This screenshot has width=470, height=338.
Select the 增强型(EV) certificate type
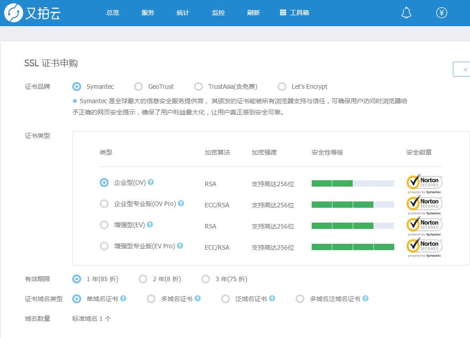click(x=104, y=225)
